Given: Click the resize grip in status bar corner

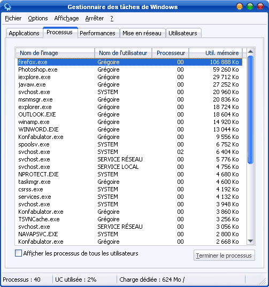Looking at the screenshot, I should point(263,281).
